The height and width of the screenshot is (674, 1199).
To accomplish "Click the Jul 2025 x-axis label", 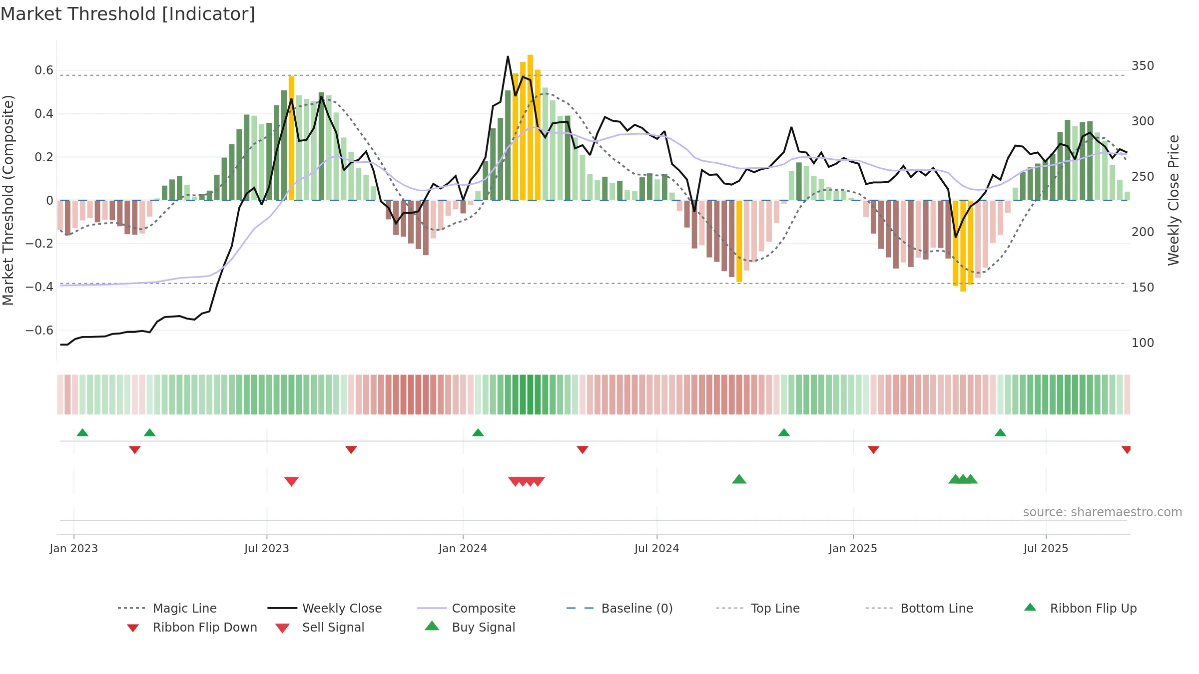I will click(x=1046, y=548).
